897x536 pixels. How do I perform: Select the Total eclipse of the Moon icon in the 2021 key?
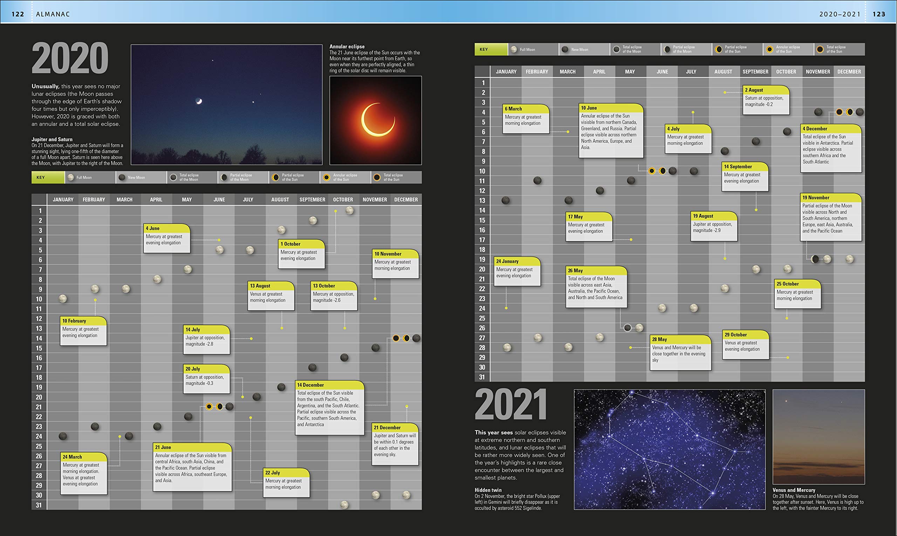[617, 49]
